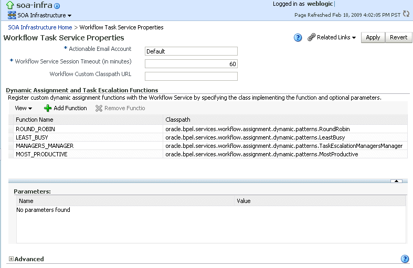The width and height of the screenshot is (413, 268).
Task: Click the row selector beside ROUND_ROBIN
Action: click(x=11, y=129)
